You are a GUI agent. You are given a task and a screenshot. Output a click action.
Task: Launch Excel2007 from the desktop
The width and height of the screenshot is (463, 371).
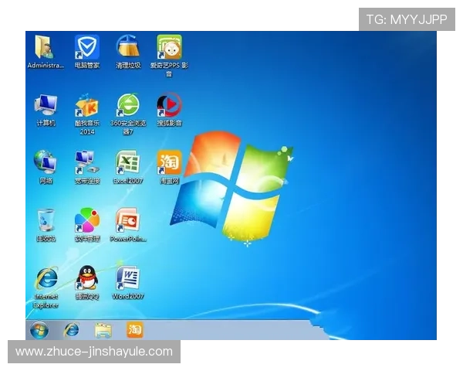tap(128, 162)
